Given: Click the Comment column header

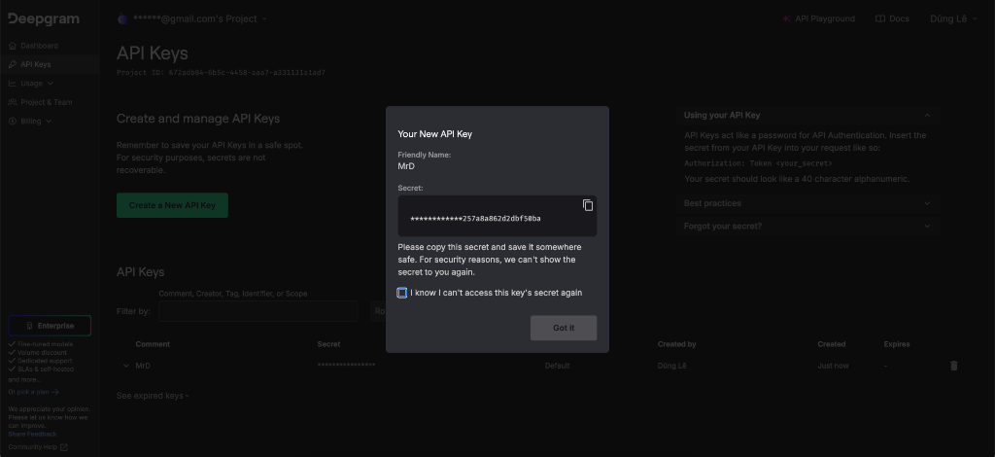Looking at the screenshot, I should [153, 344].
